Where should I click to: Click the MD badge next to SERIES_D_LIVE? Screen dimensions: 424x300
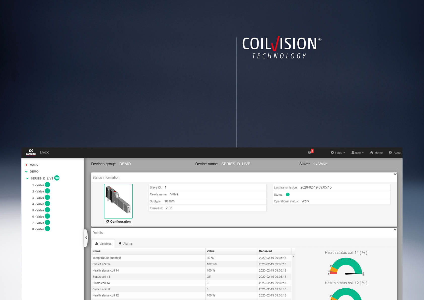click(x=57, y=178)
